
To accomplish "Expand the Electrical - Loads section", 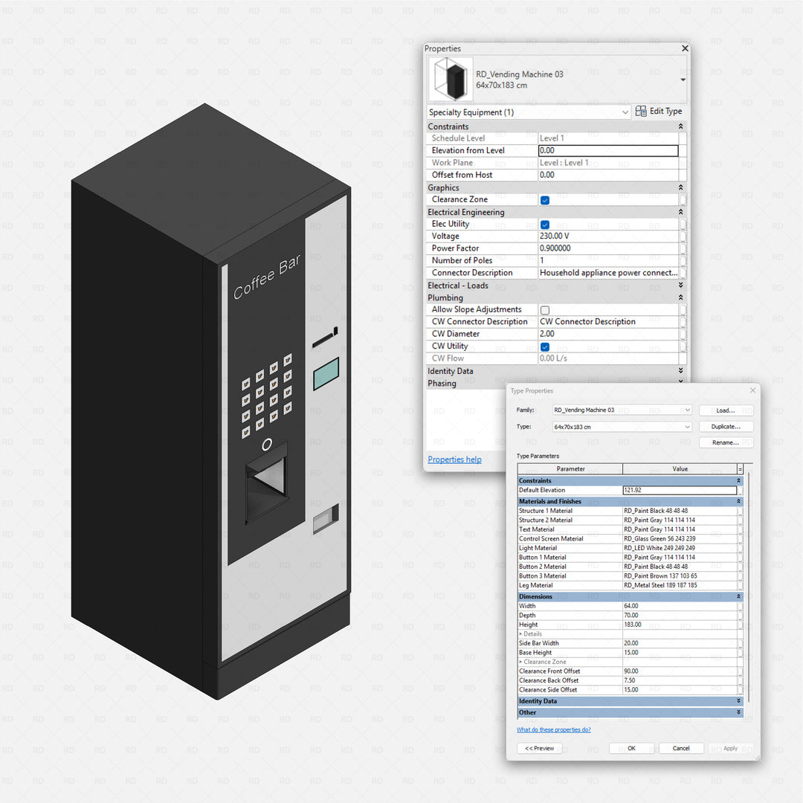I will [680, 285].
